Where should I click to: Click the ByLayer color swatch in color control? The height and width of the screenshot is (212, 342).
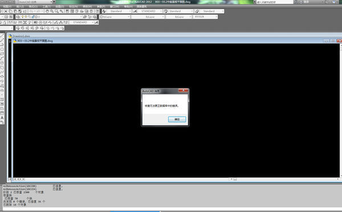click(101, 17)
